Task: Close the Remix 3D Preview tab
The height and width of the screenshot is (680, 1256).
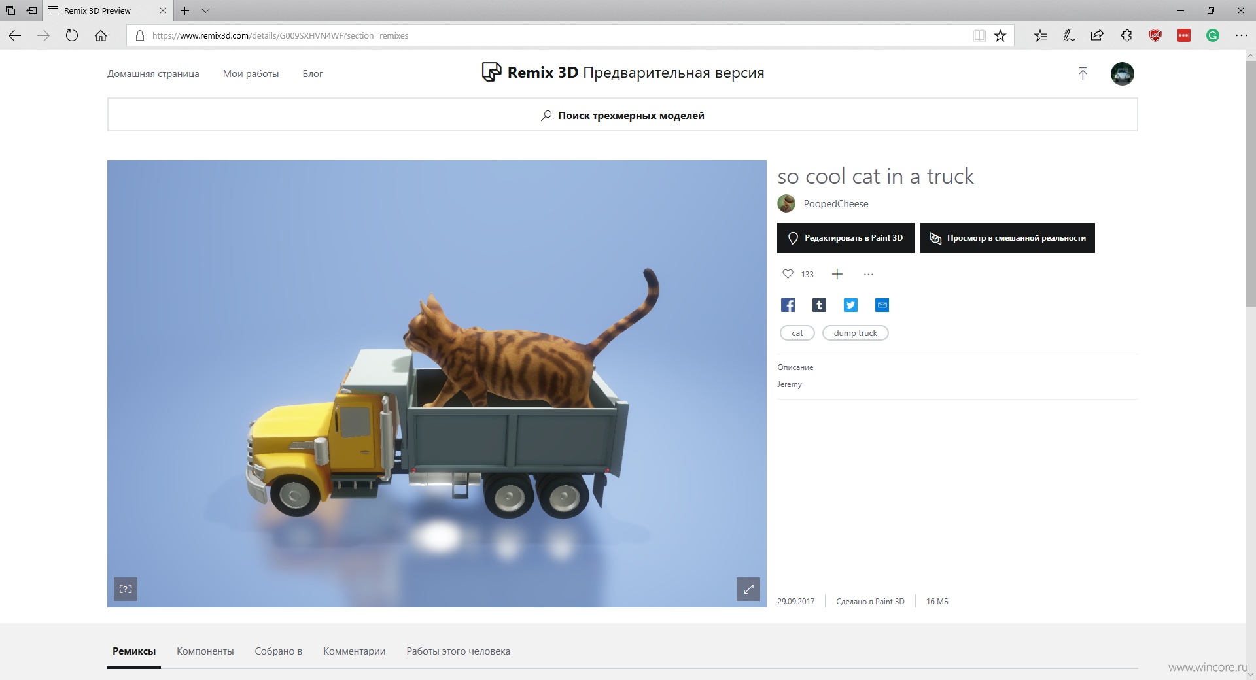Action: [x=163, y=10]
